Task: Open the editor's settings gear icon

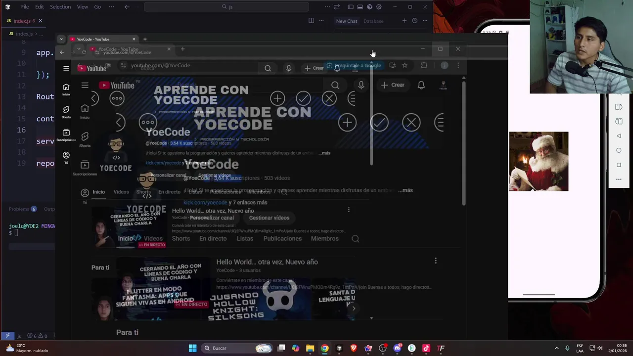Action: (x=379, y=7)
